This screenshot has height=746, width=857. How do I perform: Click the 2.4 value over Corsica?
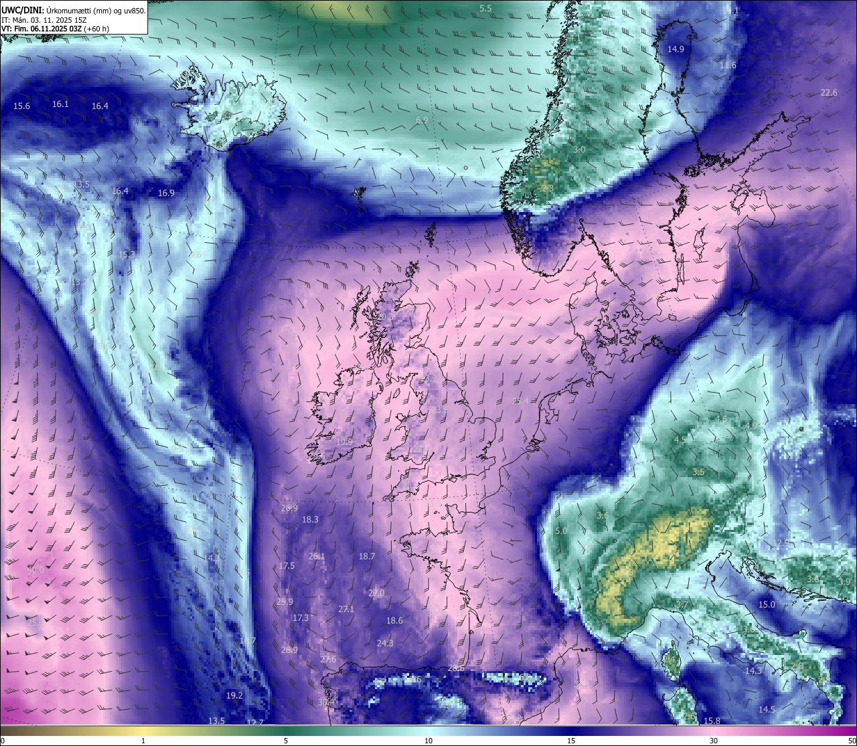[x=670, y=660]
